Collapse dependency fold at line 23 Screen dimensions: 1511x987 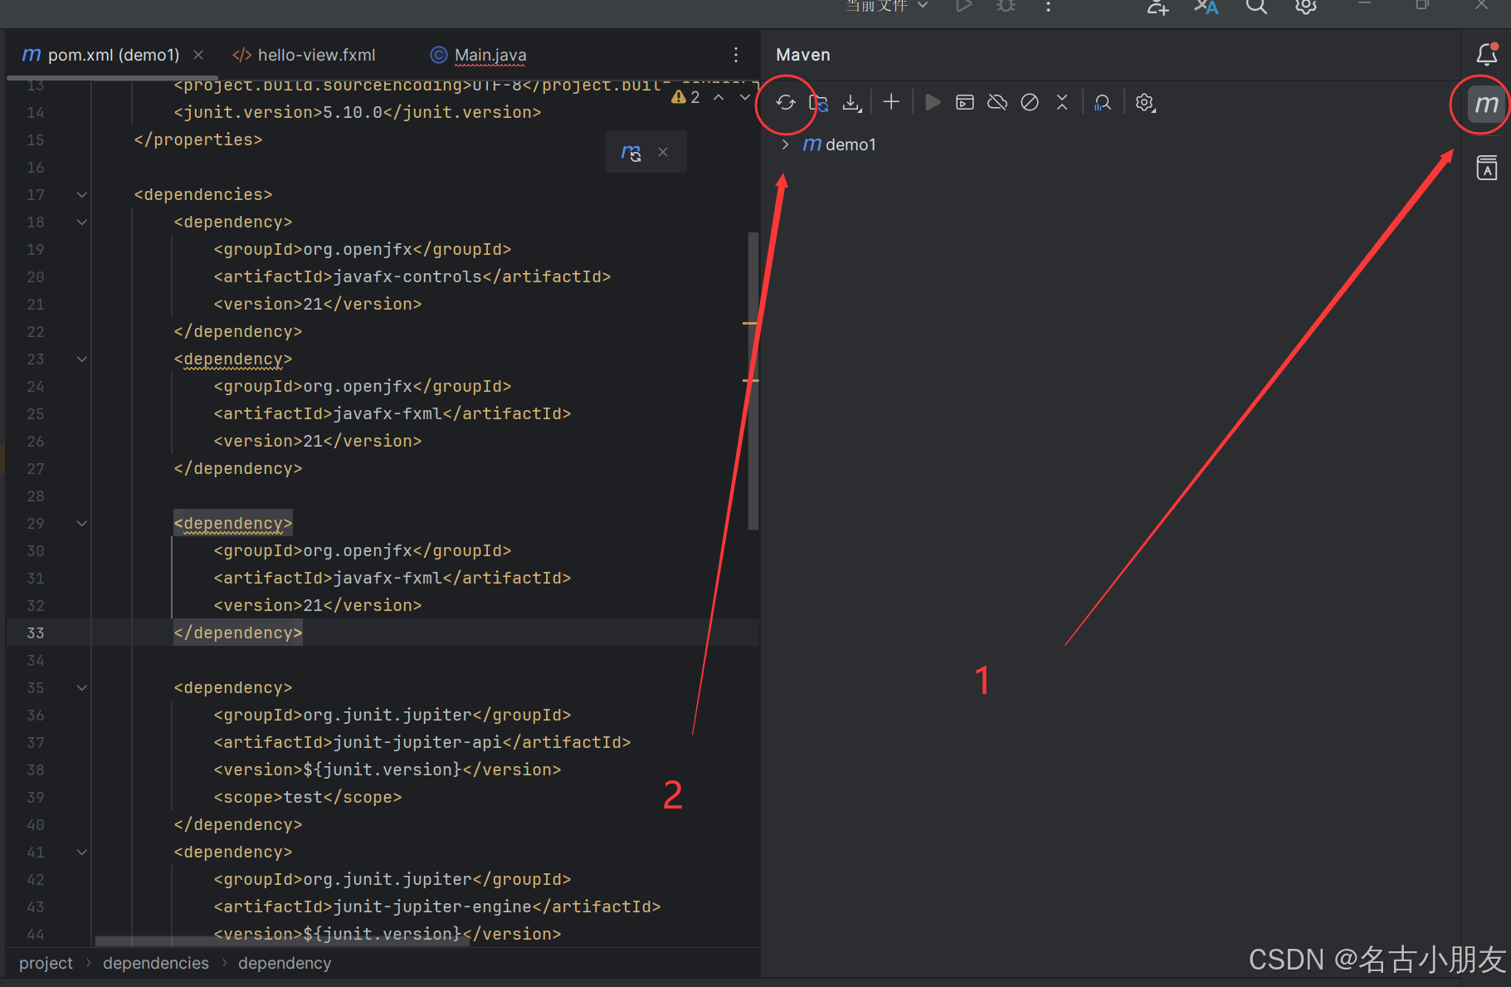tap(82, 359)
